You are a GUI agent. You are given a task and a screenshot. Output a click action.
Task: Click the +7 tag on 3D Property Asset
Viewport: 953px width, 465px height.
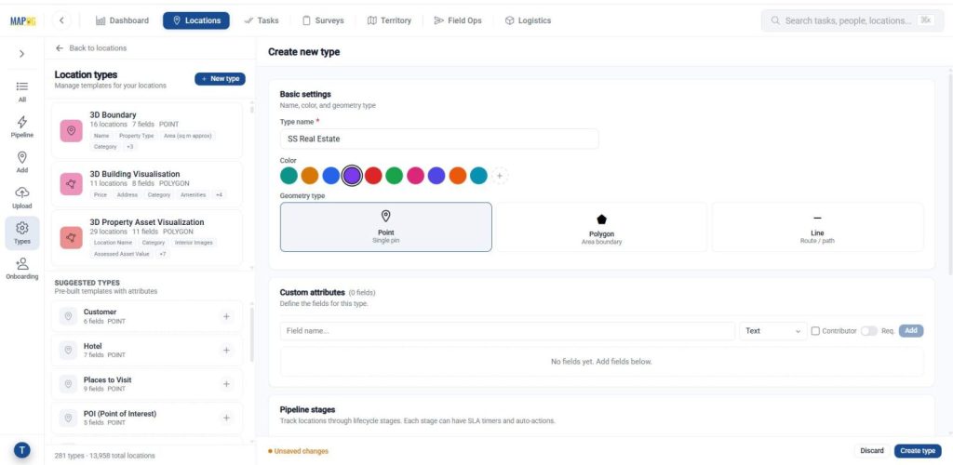[x=162, y=254]
